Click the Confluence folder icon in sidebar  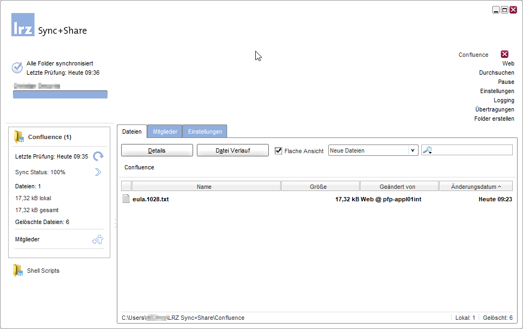pyautogui.click(x=19, y=137)
